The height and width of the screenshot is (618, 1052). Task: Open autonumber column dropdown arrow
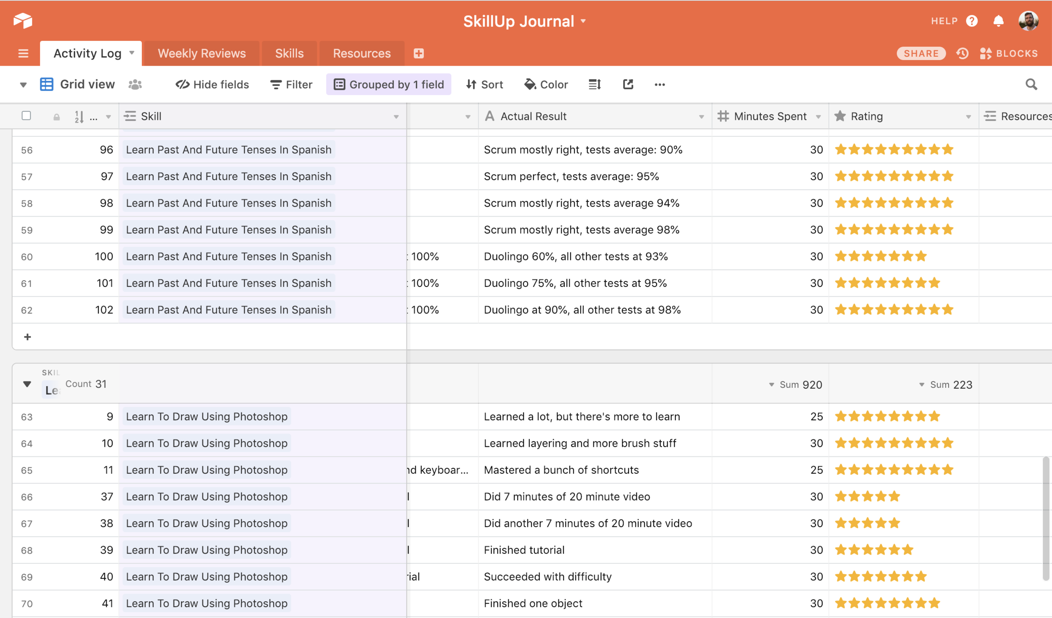click(x=109, y=117)
